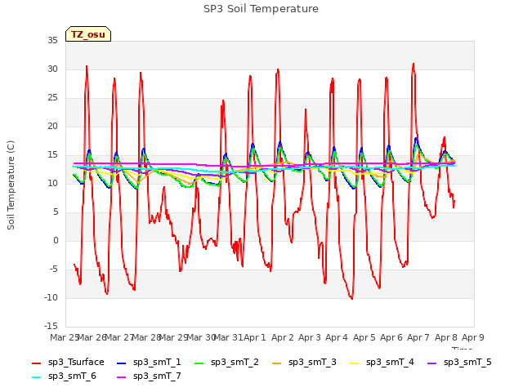Viewport: 523px width, 392px height.
Task: Toggle the sp3_smT_3 legend entry
Action: click(x=304, y=363)
